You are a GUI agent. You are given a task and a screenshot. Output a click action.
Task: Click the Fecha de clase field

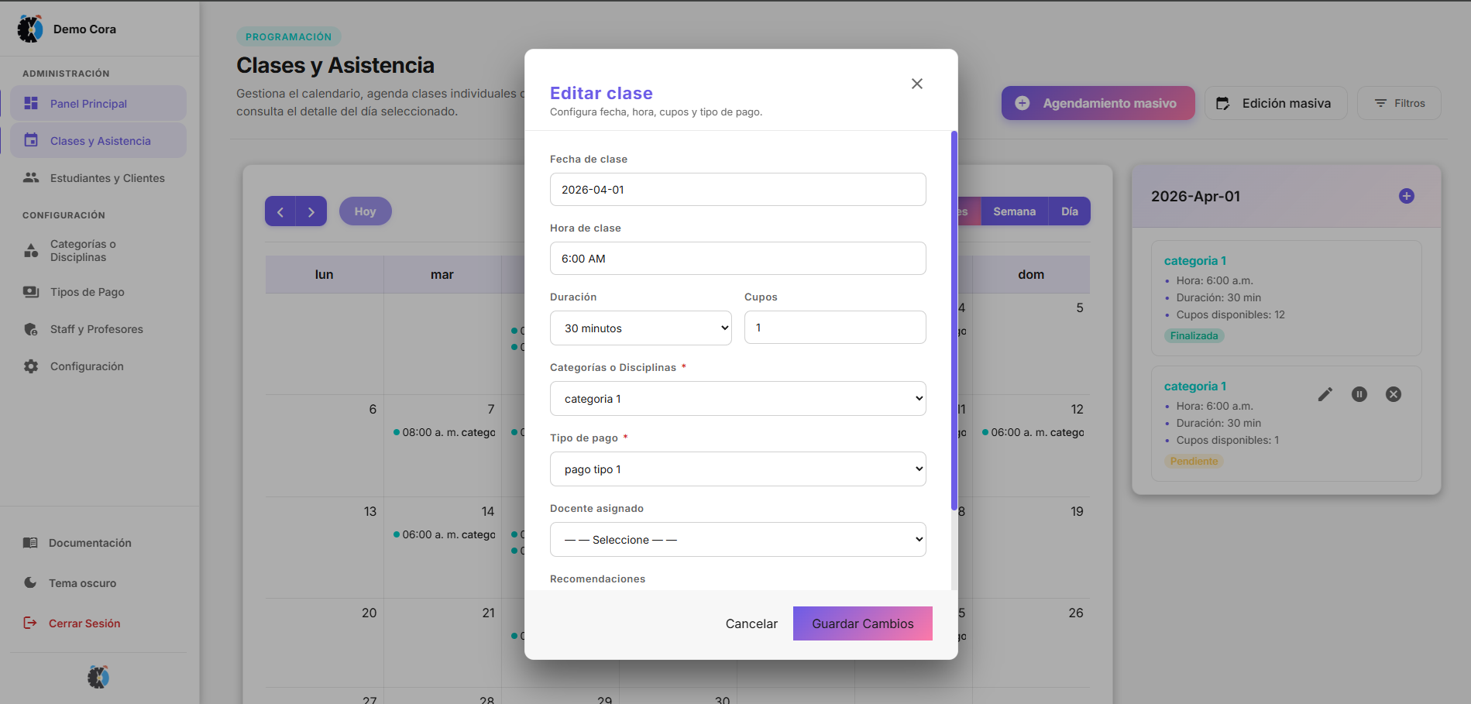[x=737, y=190]
